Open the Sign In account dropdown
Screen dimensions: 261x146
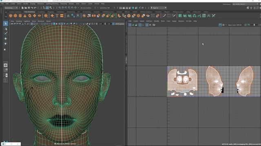(x=159, y=8)
